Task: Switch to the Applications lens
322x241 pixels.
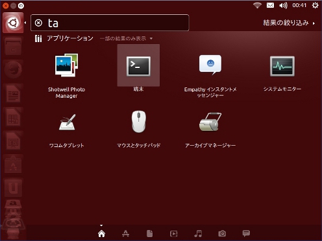Action: (125, 233)
